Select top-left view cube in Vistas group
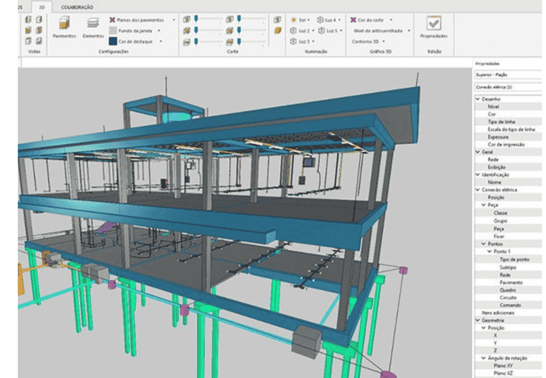546x378 pixels. 29,19
